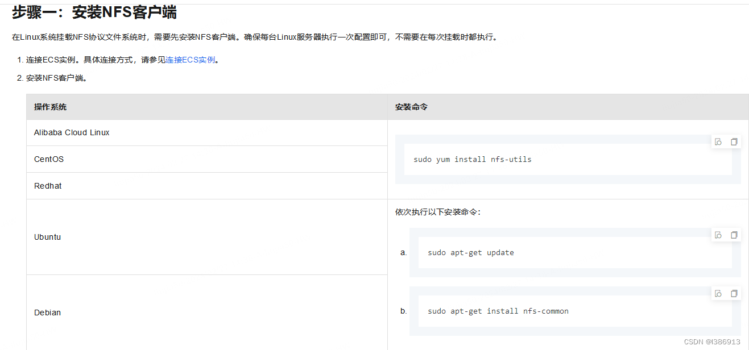Screen dimensions: 749x350
Task: Select the Ubuntu table cell
Action: tap(207, 237)
